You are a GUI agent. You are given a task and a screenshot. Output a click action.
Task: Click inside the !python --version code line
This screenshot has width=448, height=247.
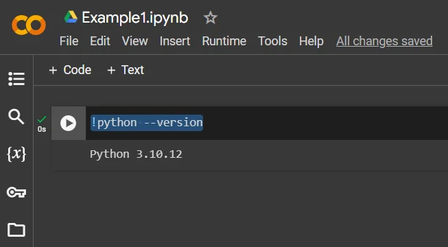[x=147, y=123]
